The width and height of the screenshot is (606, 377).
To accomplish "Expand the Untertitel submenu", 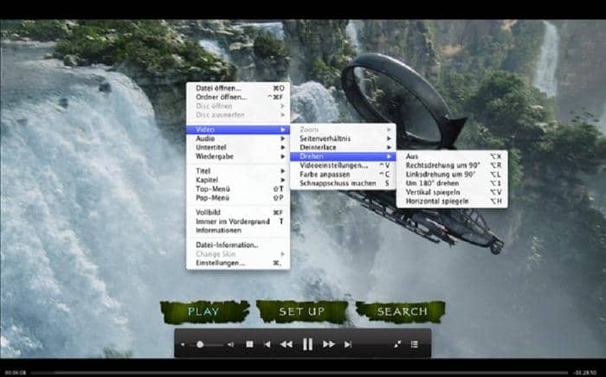I will 238,147.
